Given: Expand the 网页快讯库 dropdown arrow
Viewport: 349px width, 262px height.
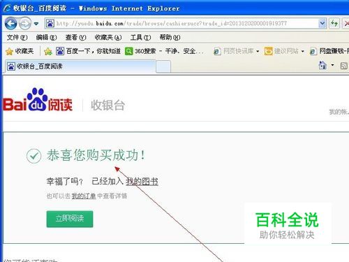Looking at the screenshot, I should [258, 51].
